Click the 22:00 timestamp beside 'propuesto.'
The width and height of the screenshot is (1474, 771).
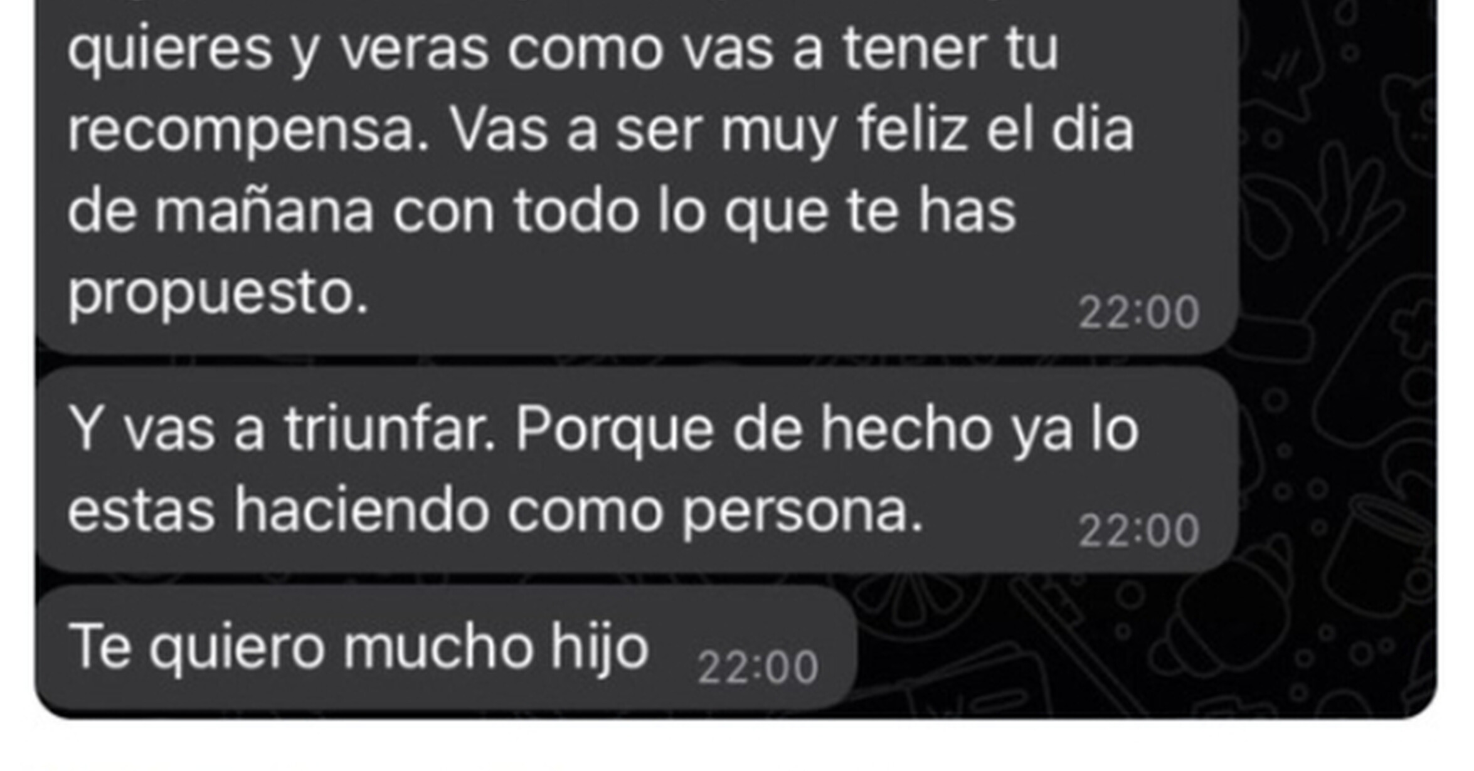pyautogui.click(x=1138, y=312)
